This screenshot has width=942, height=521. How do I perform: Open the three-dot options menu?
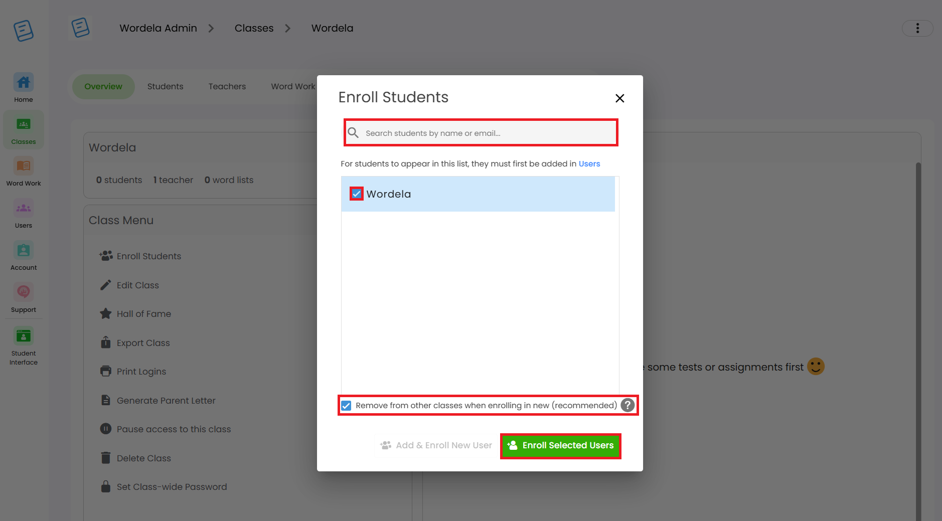917,28
